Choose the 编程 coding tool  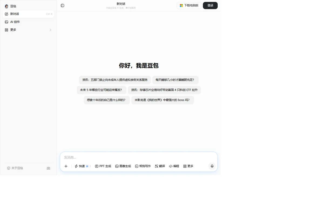point(174,166)
